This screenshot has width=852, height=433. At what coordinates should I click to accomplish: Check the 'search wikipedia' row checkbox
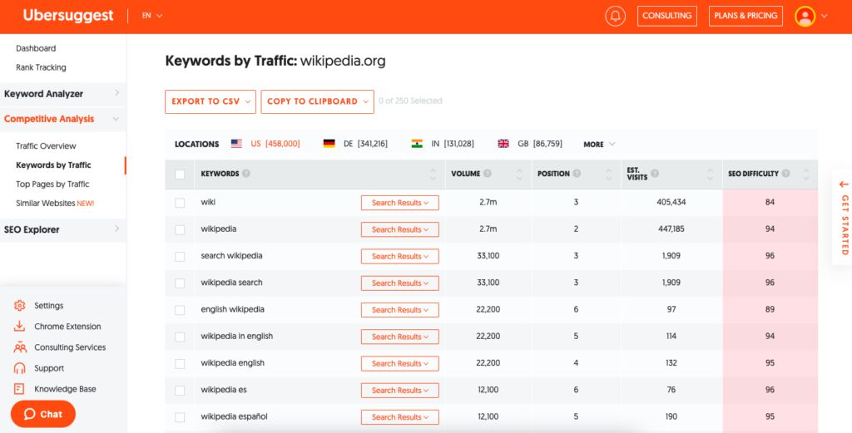coord(180,256)
